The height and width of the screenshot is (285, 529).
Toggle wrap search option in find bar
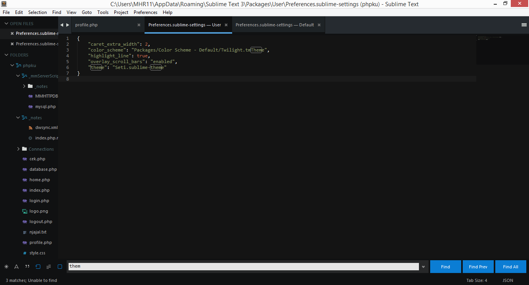tap(38, 267)
